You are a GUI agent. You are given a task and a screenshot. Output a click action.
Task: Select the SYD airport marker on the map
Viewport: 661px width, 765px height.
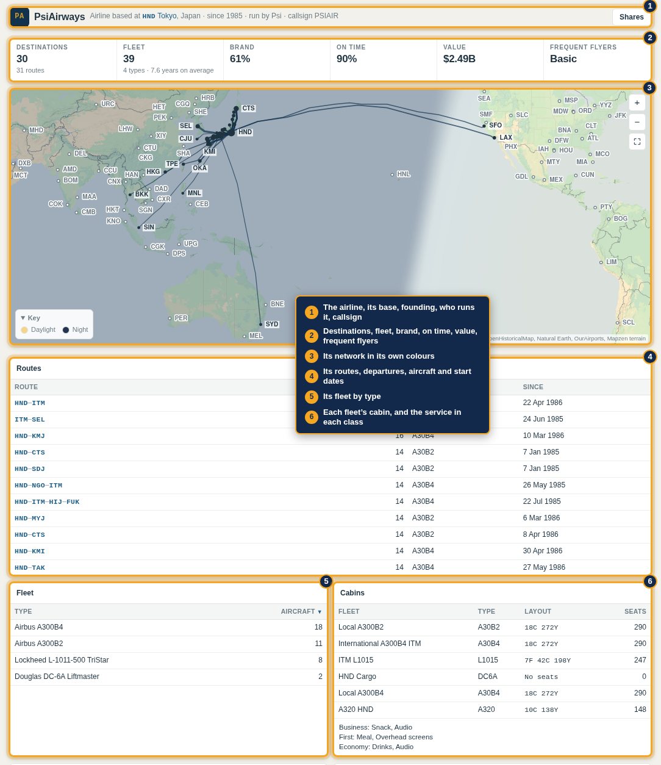260,325
